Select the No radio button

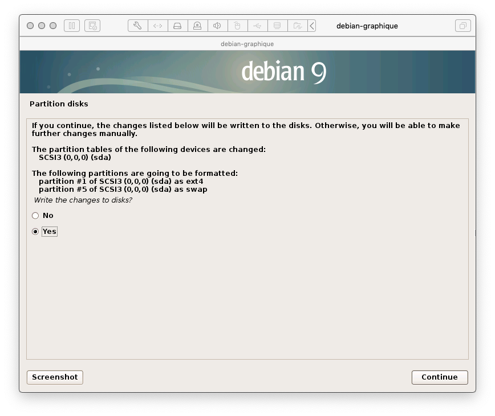click(x=35, y=216)
